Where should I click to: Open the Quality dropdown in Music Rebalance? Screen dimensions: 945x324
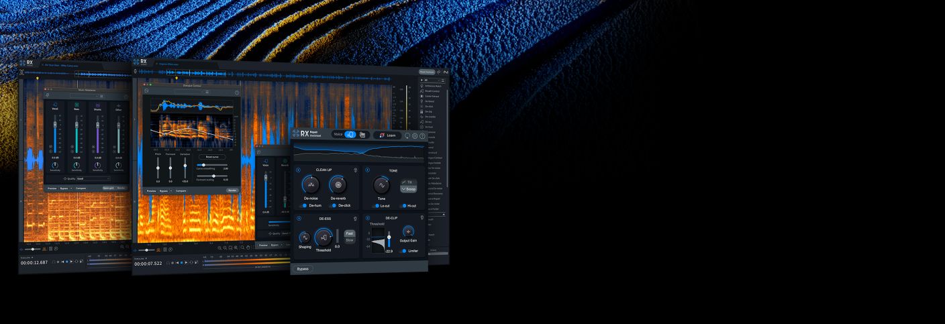tap(92, 178)
